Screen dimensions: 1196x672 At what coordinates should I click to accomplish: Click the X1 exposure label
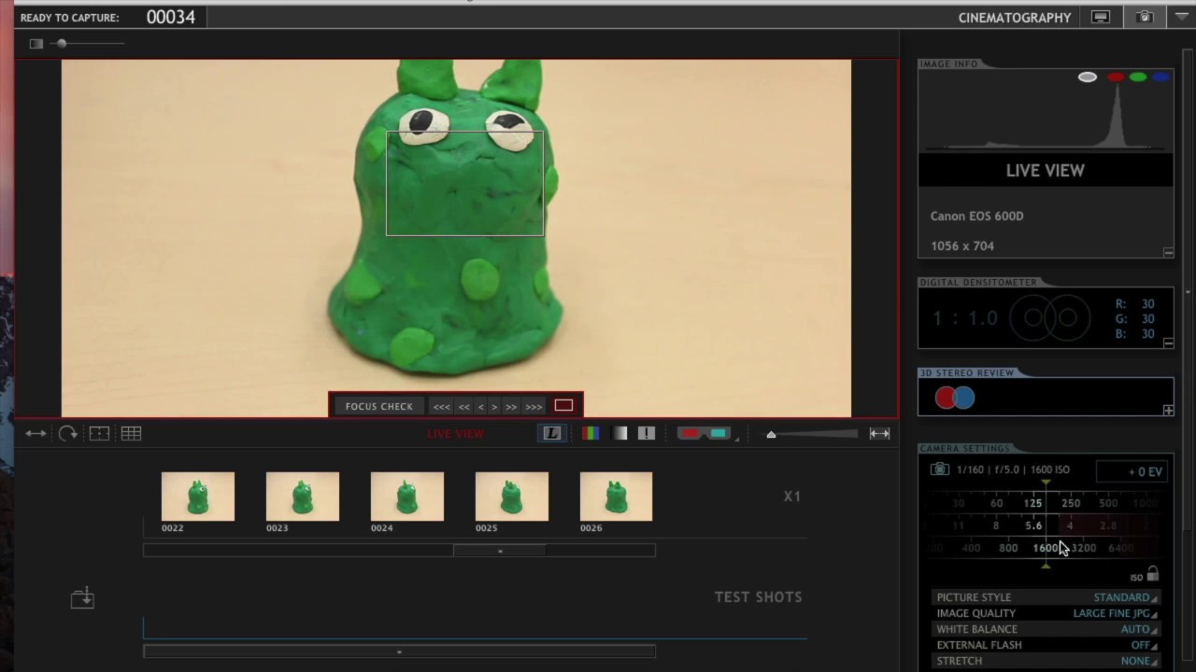click(x=791, y=497)
